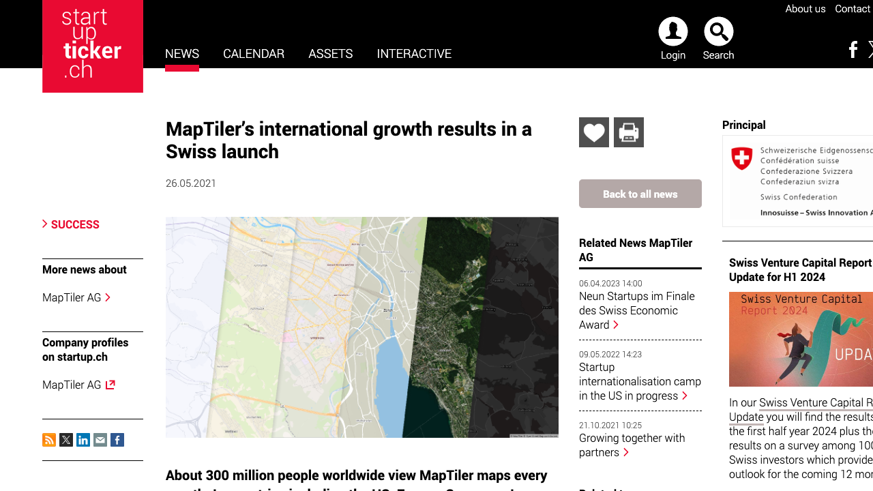
Task: Click the startupticker.ch logo
Action: click(92, 46)
